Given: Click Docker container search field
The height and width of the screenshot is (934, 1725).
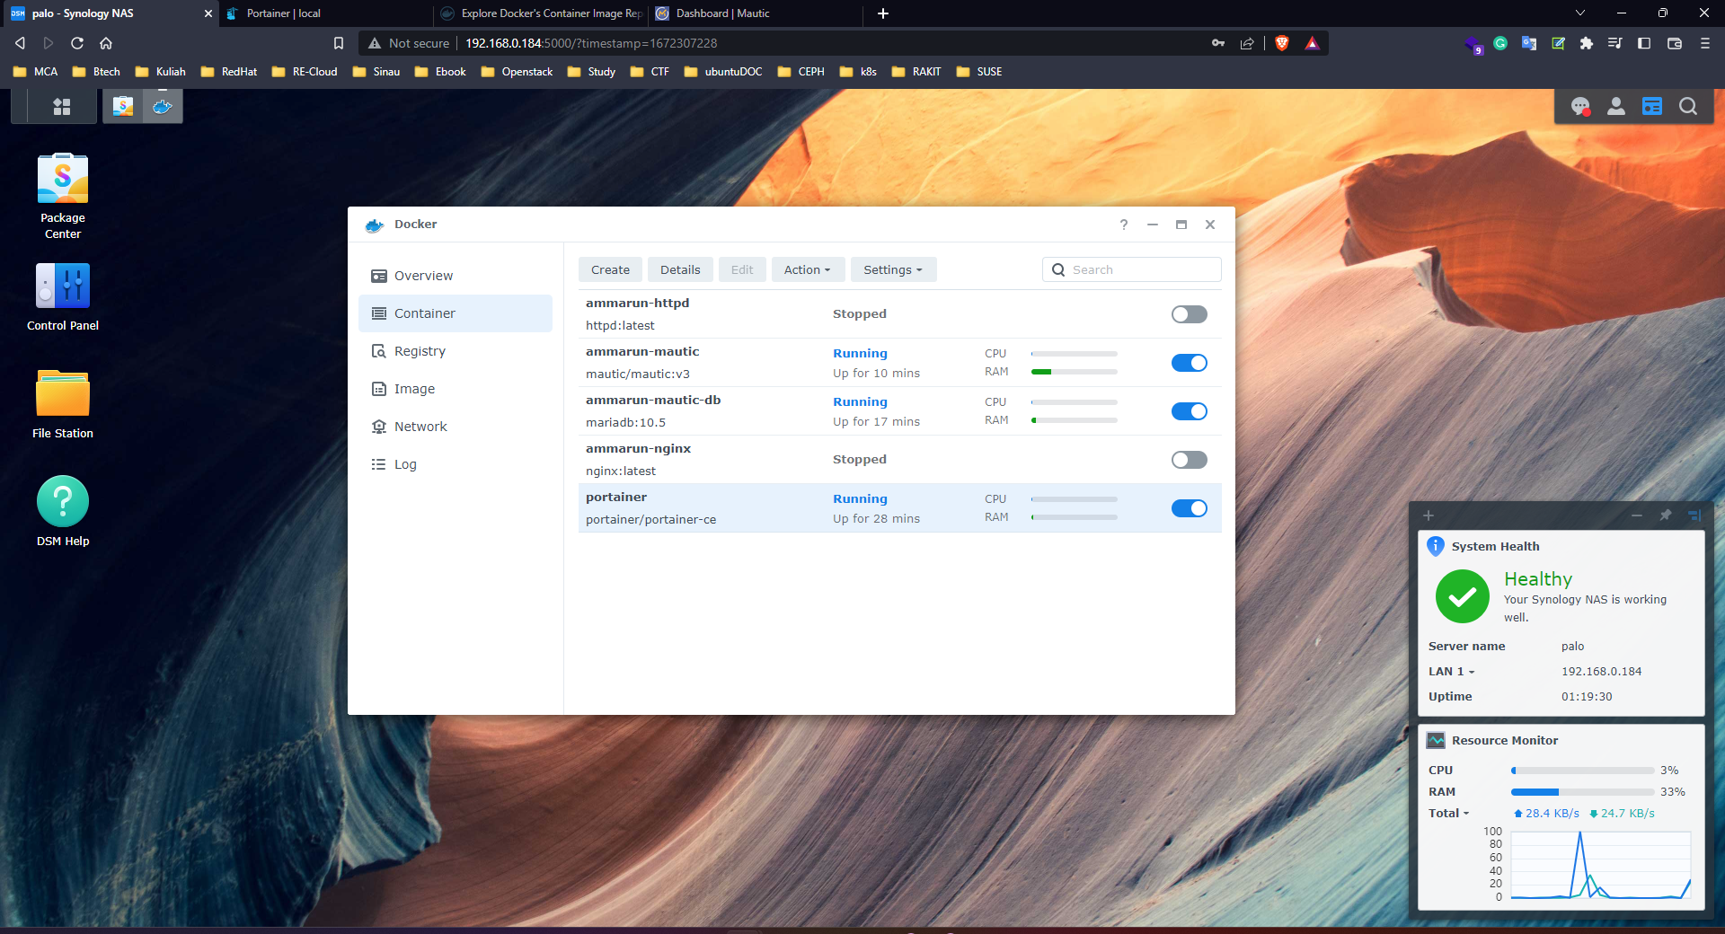Looking at the screenshot, I should (1132, 269).
